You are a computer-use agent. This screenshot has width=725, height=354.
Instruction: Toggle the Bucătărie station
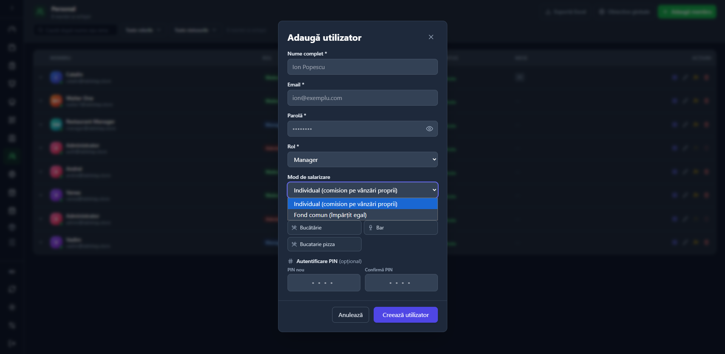coord(324,228)
